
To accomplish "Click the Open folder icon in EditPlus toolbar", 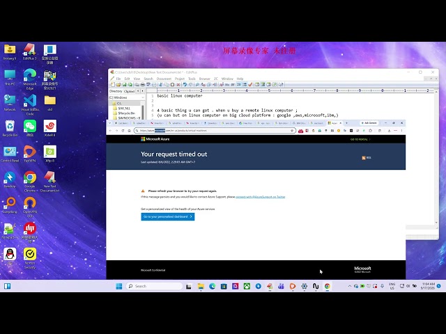I will 118,85.
